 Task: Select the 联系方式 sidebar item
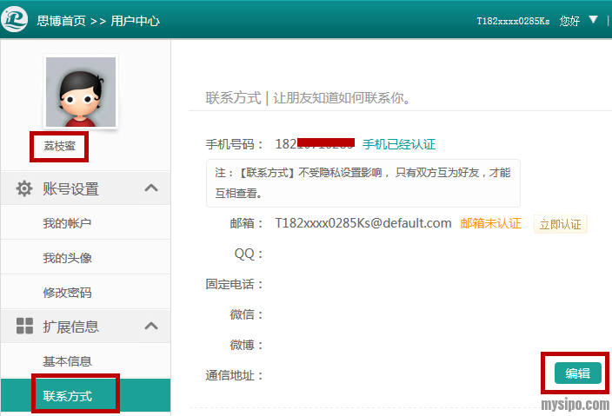[67, 396]
